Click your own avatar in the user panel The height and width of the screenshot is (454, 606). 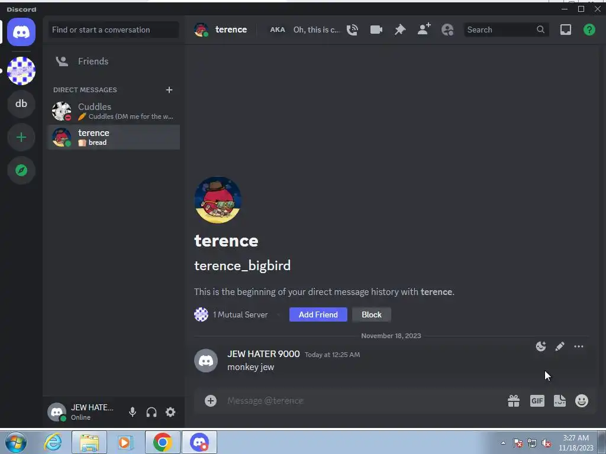point(57,412)
